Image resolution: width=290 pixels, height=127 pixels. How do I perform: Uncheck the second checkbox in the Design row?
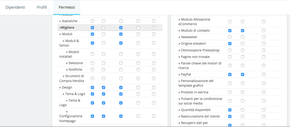[104, 87]
